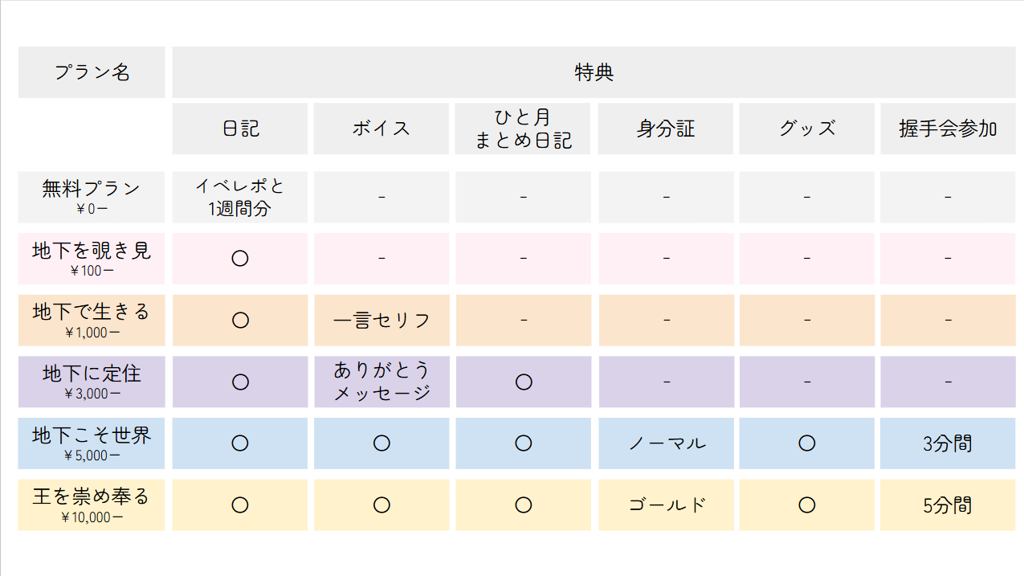Click the ボイス column header
Image resolution: width=1024 pixels, height=576 pixels.
pos(381,129)
